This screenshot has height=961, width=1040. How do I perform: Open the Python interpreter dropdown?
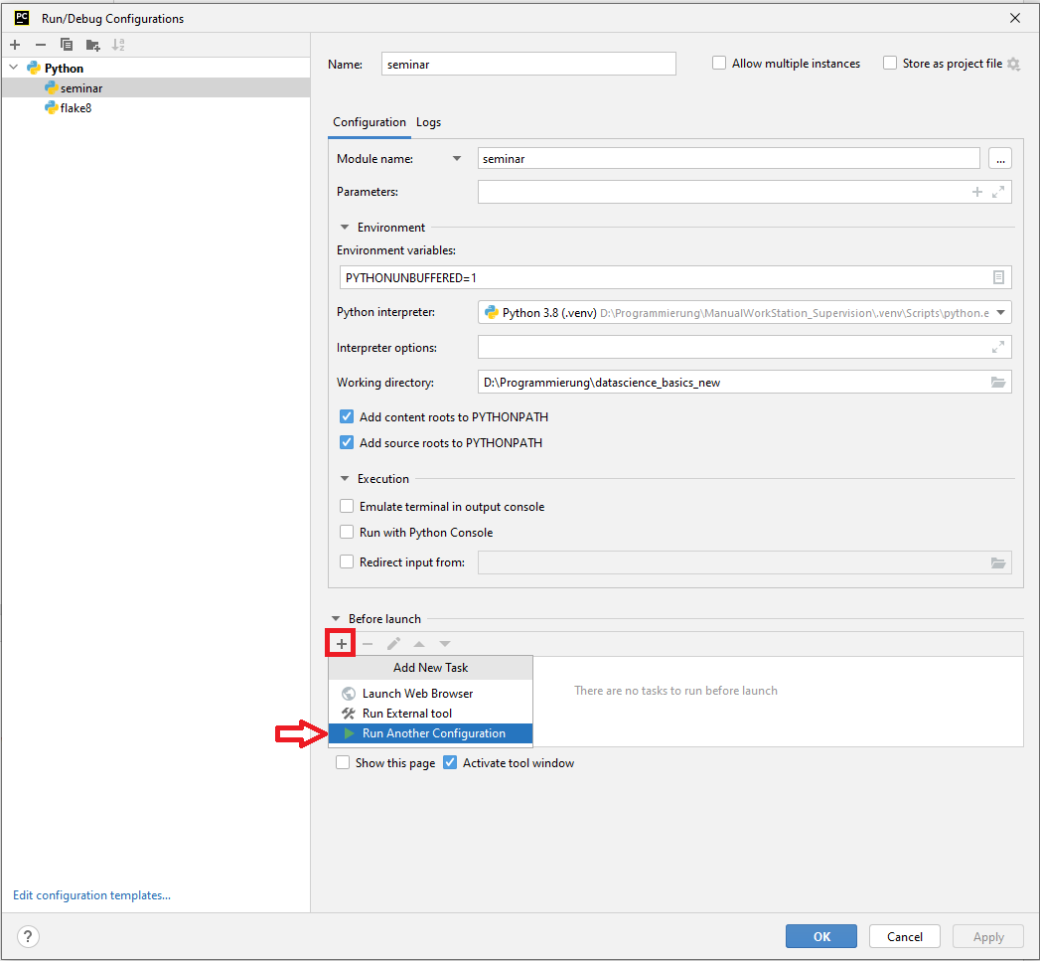pos(1000,313)
